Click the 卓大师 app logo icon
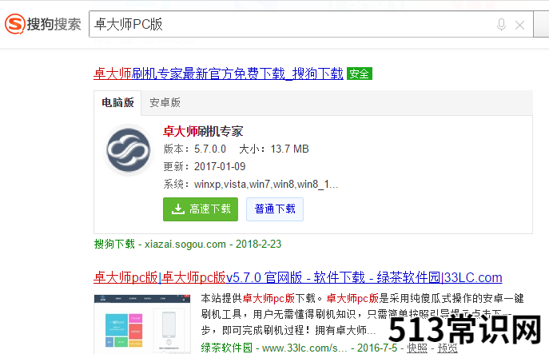The height and width of the screenshot is (354, 549). click(x=129, y=149)
